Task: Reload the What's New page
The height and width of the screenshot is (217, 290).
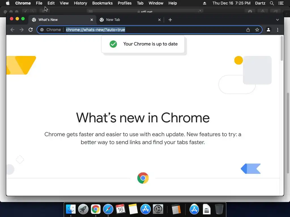Action: pyautogui.click(x=31, y=30)
